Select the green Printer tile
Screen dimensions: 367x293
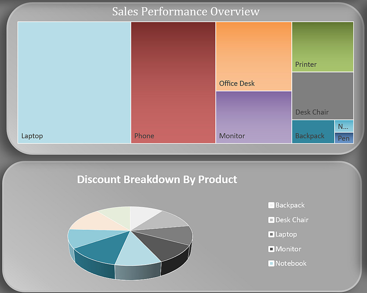click(323, 47)
